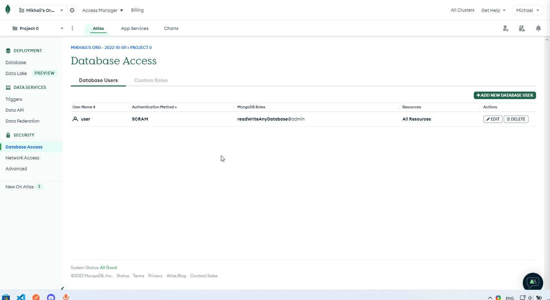Open the Michael account dropdown
This screenshot has height=300, width=550.
(x=528, y=10)
